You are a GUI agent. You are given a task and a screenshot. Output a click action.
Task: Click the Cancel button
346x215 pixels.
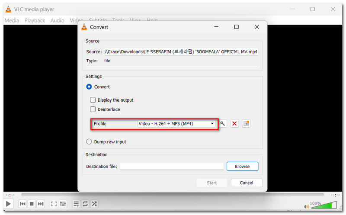pos(247,183)
